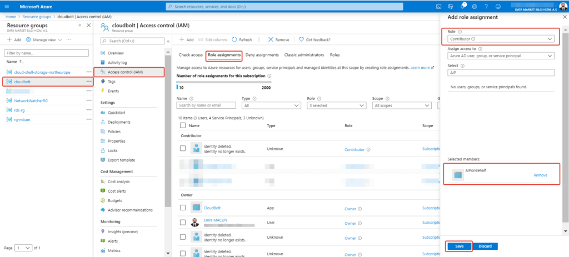Screen dimensions: 569x257
Task: Switch to the Role assignments tab
Action: [224, 55]
